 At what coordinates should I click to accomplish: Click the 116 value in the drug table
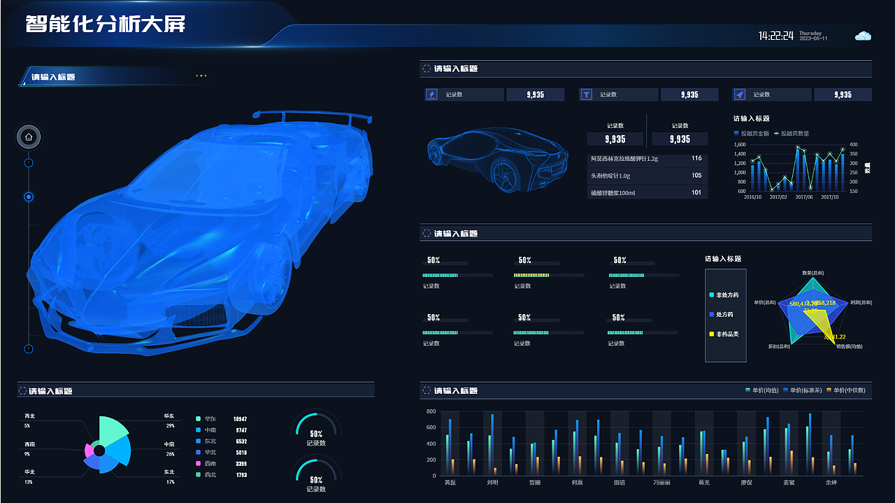pos(696,159)
